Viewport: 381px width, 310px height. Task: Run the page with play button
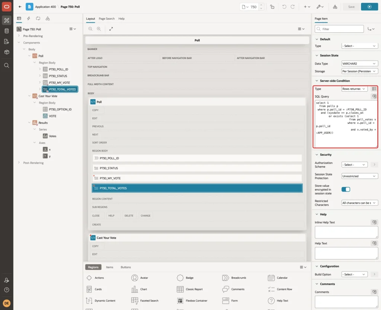point(369,7)
